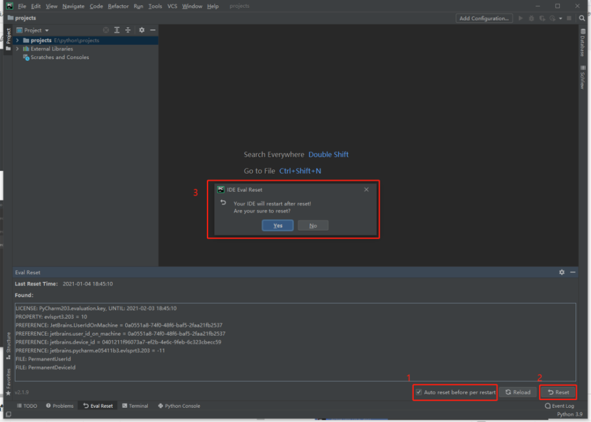Click the jetbrains.device_id preference line
The width and height of the screenshot is (591, 422).
118,342
